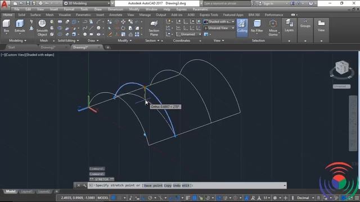Switch to the Annotate ribbon tab
The image size is (360, 202).
pos(115,15)
